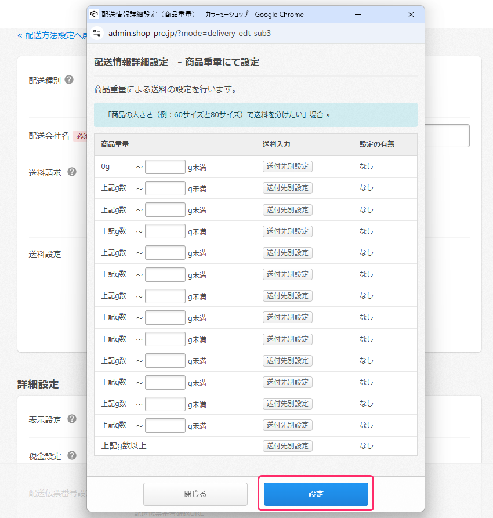
Task: Click 送付先別設定 in the 上記g数以上 row
Action: [x=287, y=446]
